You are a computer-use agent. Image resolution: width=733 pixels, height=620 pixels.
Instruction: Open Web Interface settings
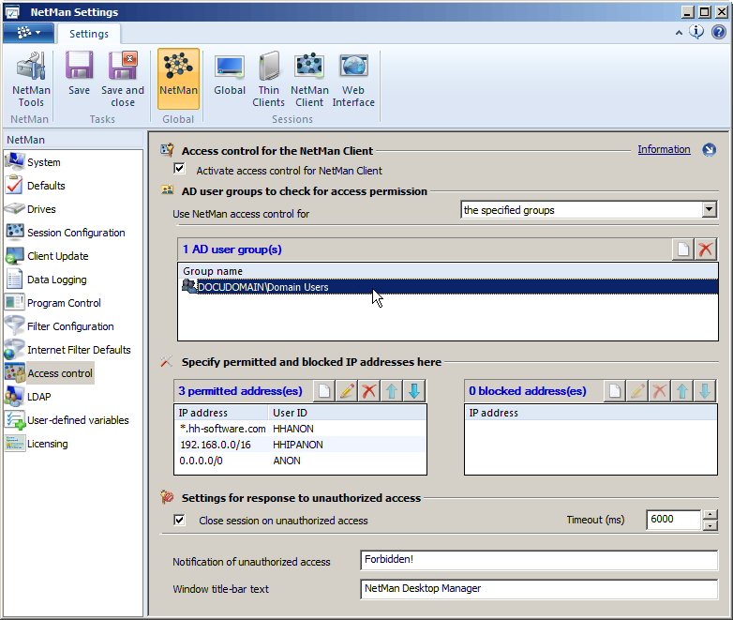[353, 80]
